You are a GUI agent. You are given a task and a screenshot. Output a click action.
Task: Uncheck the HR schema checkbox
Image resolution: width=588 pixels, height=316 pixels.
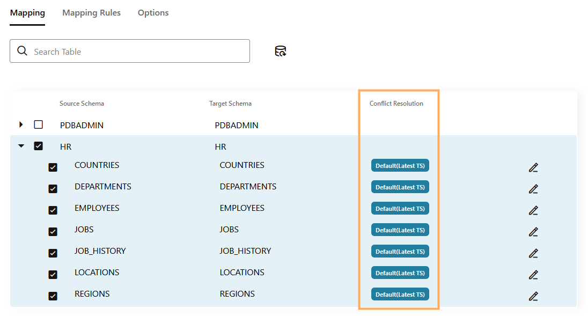(x=38, y=146)
